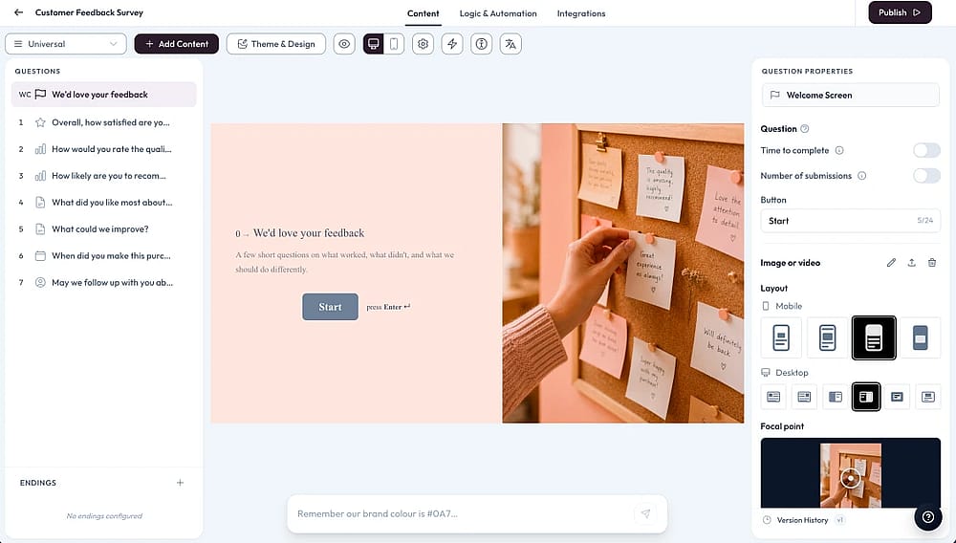The width and height of the screenshot is (956, 543).
Task: Switch to the Content tab
Action: 424,13
